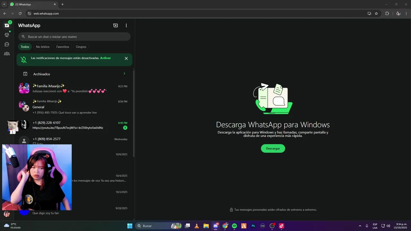Open the clock showing 9:34 p.m.
Viewport: 411px width, 231px height.
pyautogui.click(x=400, y=226)
